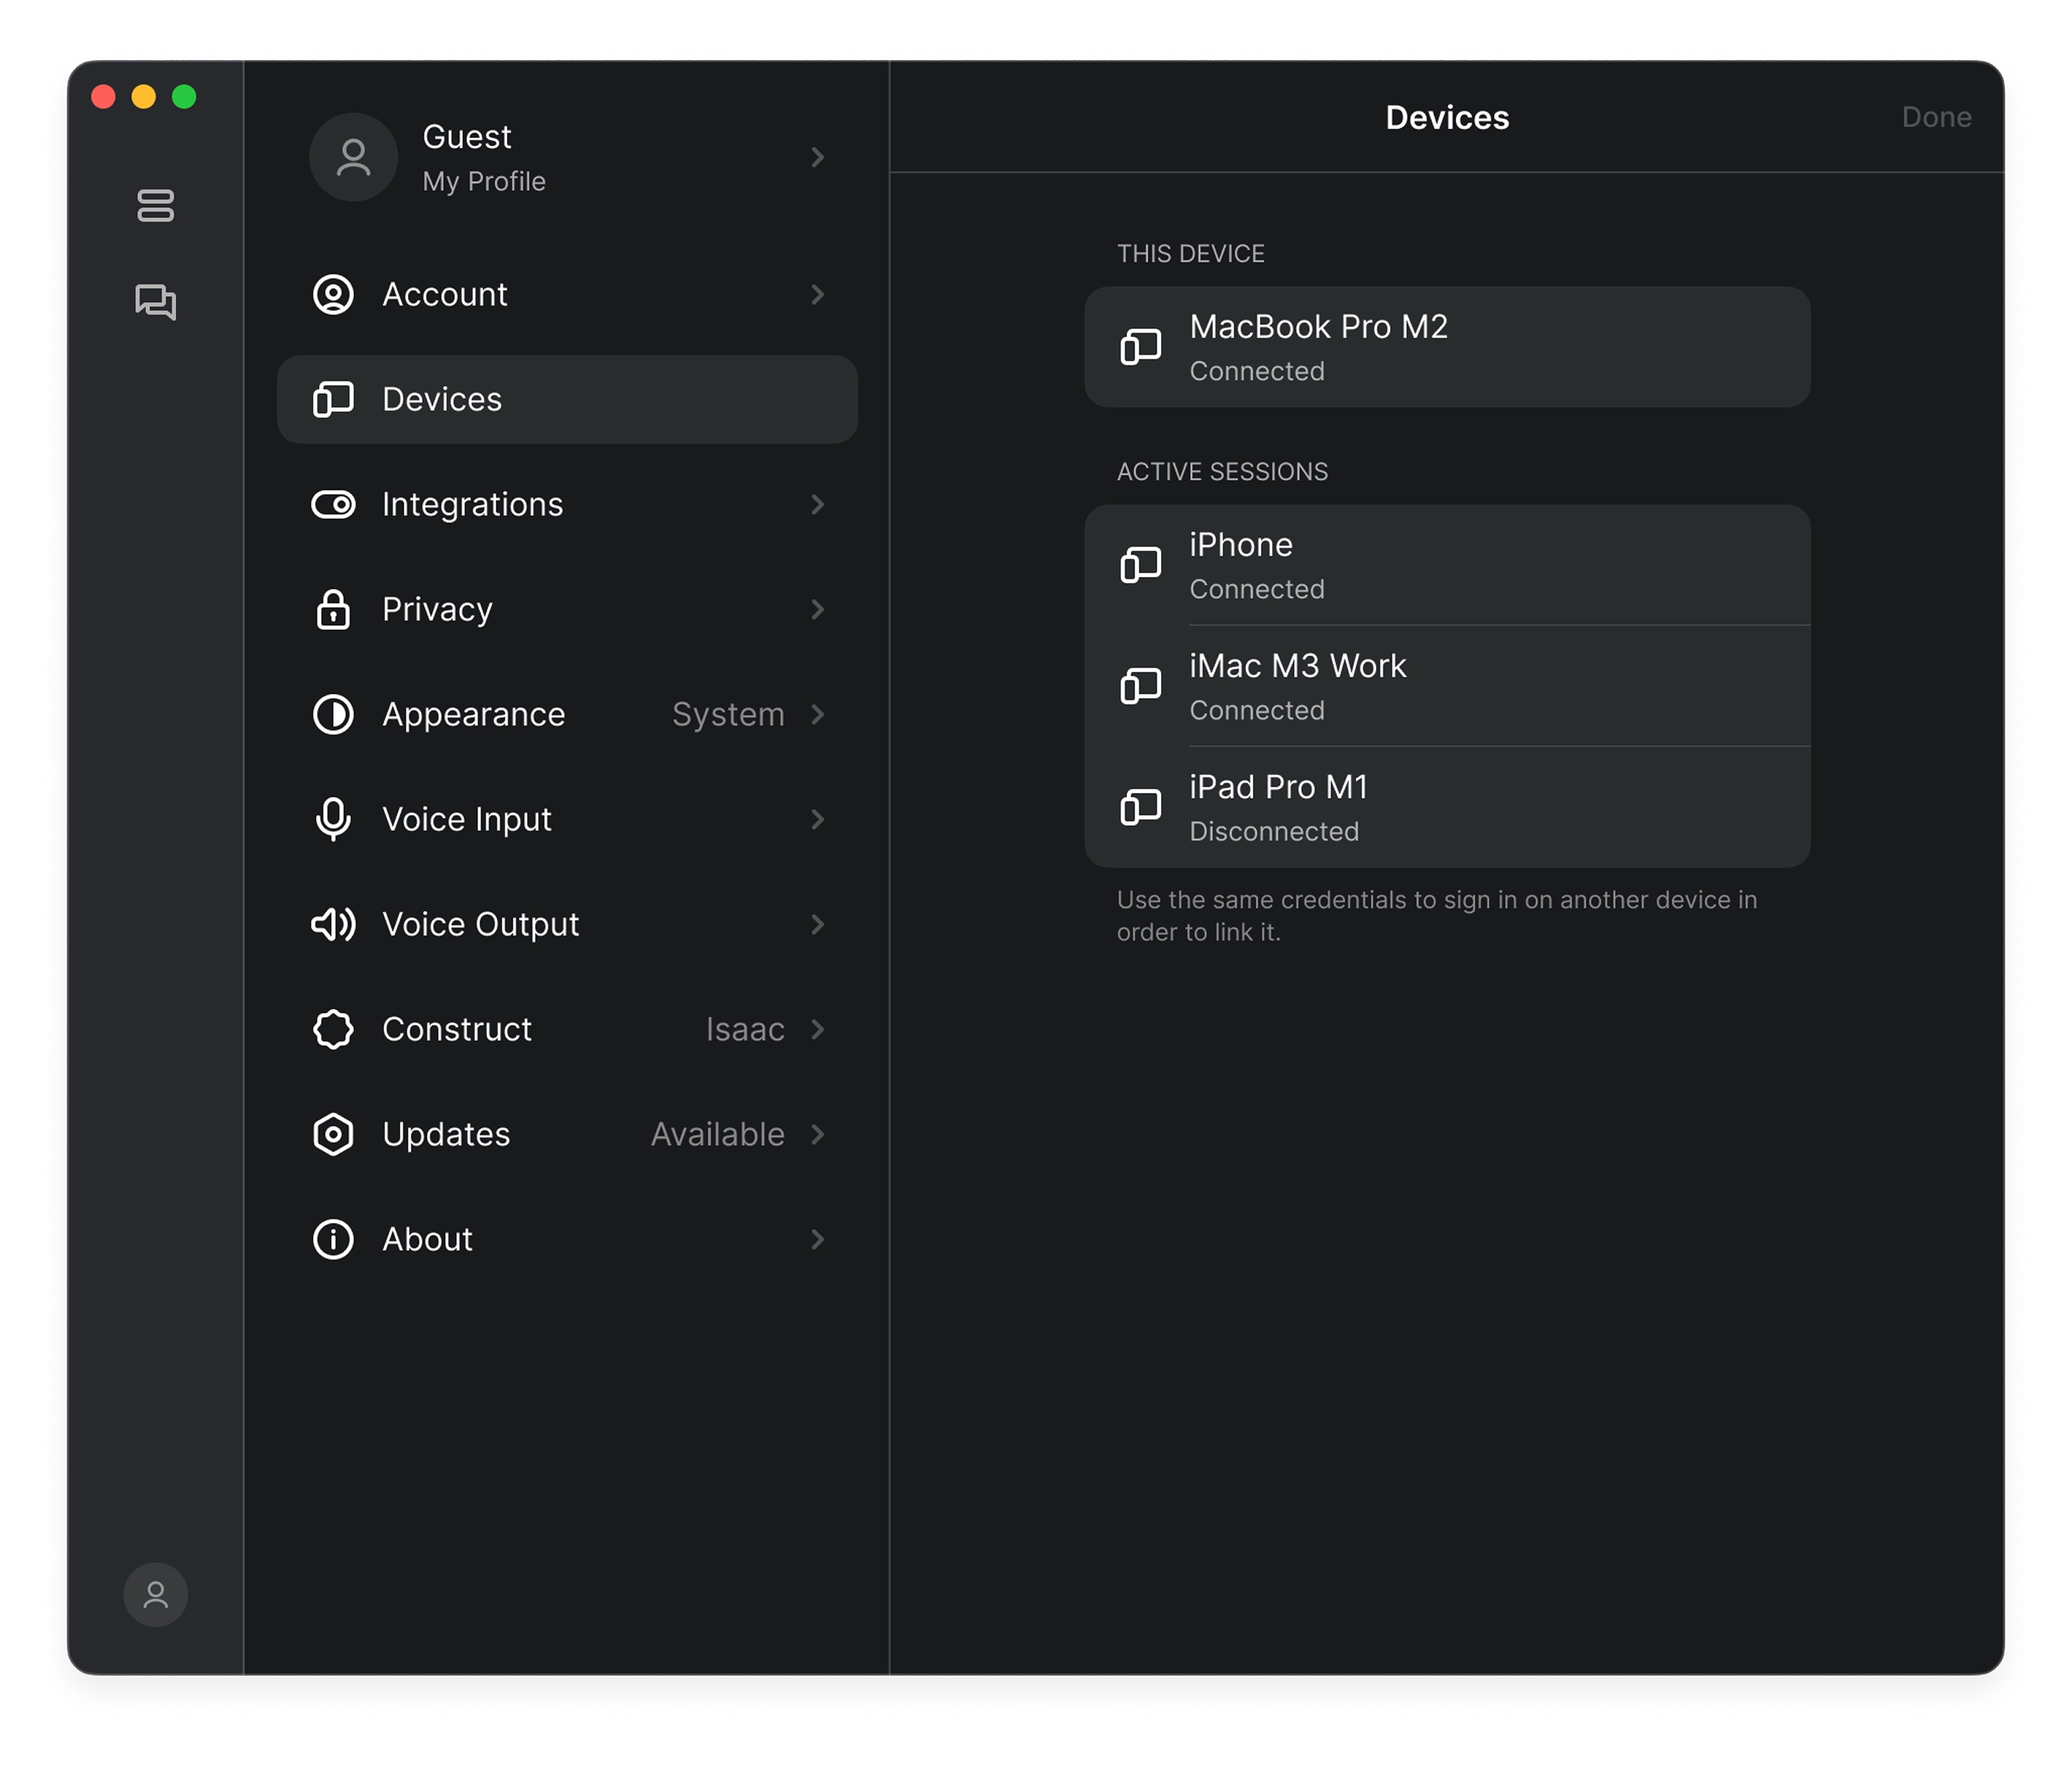
Task: Expand Account settings via its chevron
Action: [x=817, y=294]
